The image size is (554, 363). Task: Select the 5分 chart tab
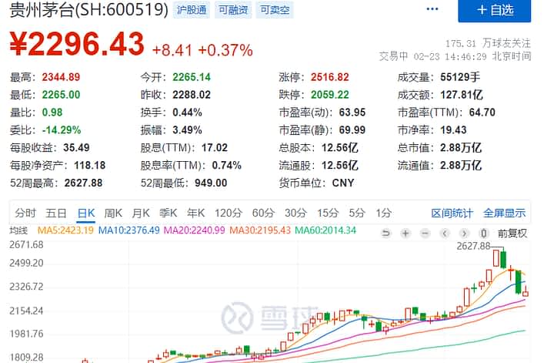(357, 213)
